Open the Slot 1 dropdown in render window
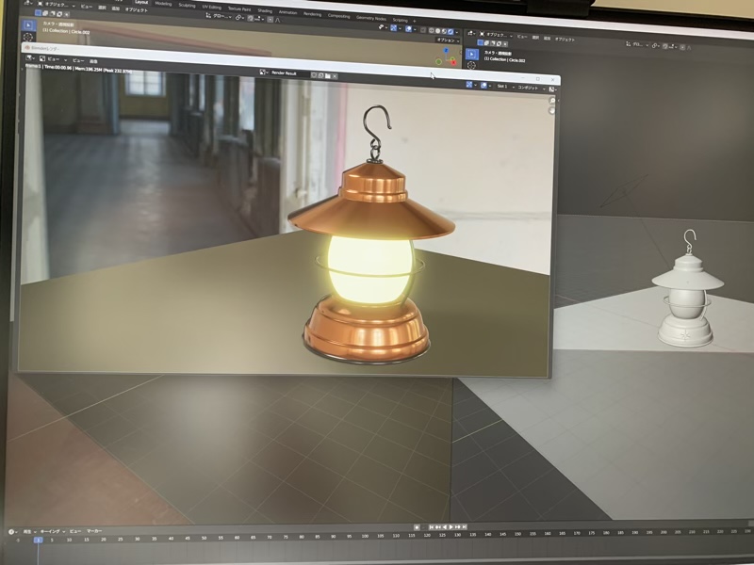The width and height of the screenshot is (754, 565). pyautogui.click(x=500, y=87)
